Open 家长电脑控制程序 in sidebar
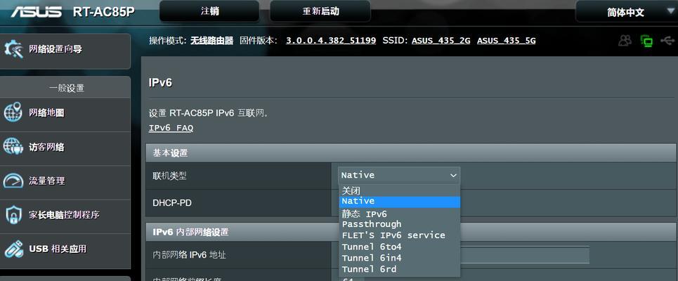The width and height of the screenshot is (678, 281). 65,216
